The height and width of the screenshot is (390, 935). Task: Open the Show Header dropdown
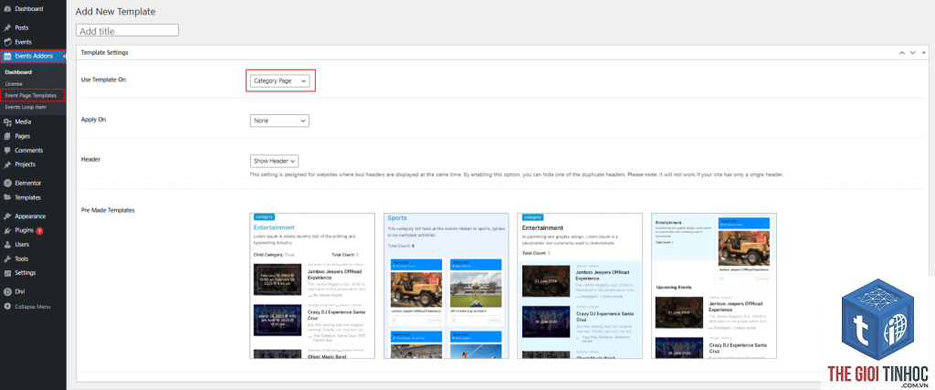[274, 161]
